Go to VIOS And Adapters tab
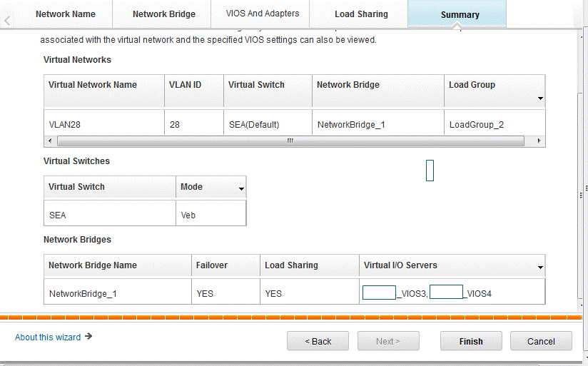Image resolution: width=588 pixels, height=366 pixels. click(x=263, y=14)
